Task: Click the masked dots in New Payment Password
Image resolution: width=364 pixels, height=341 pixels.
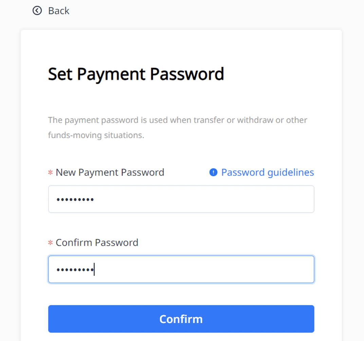Action: point(75,200)
